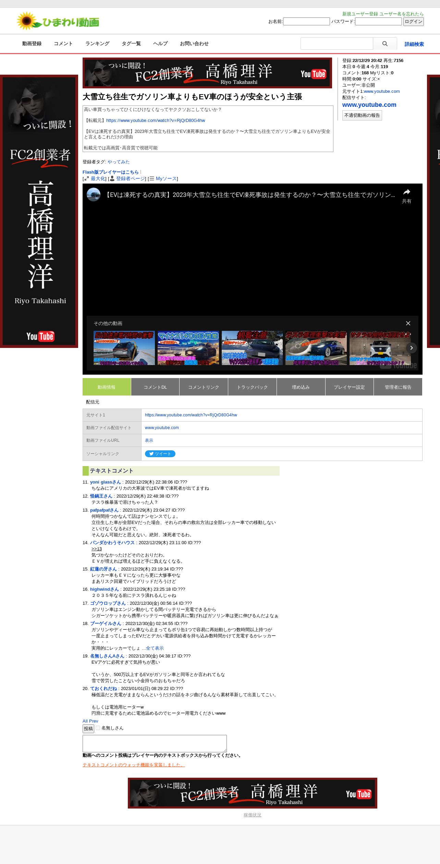Click the ユーザー名を忘れたら link

[402, 14]
